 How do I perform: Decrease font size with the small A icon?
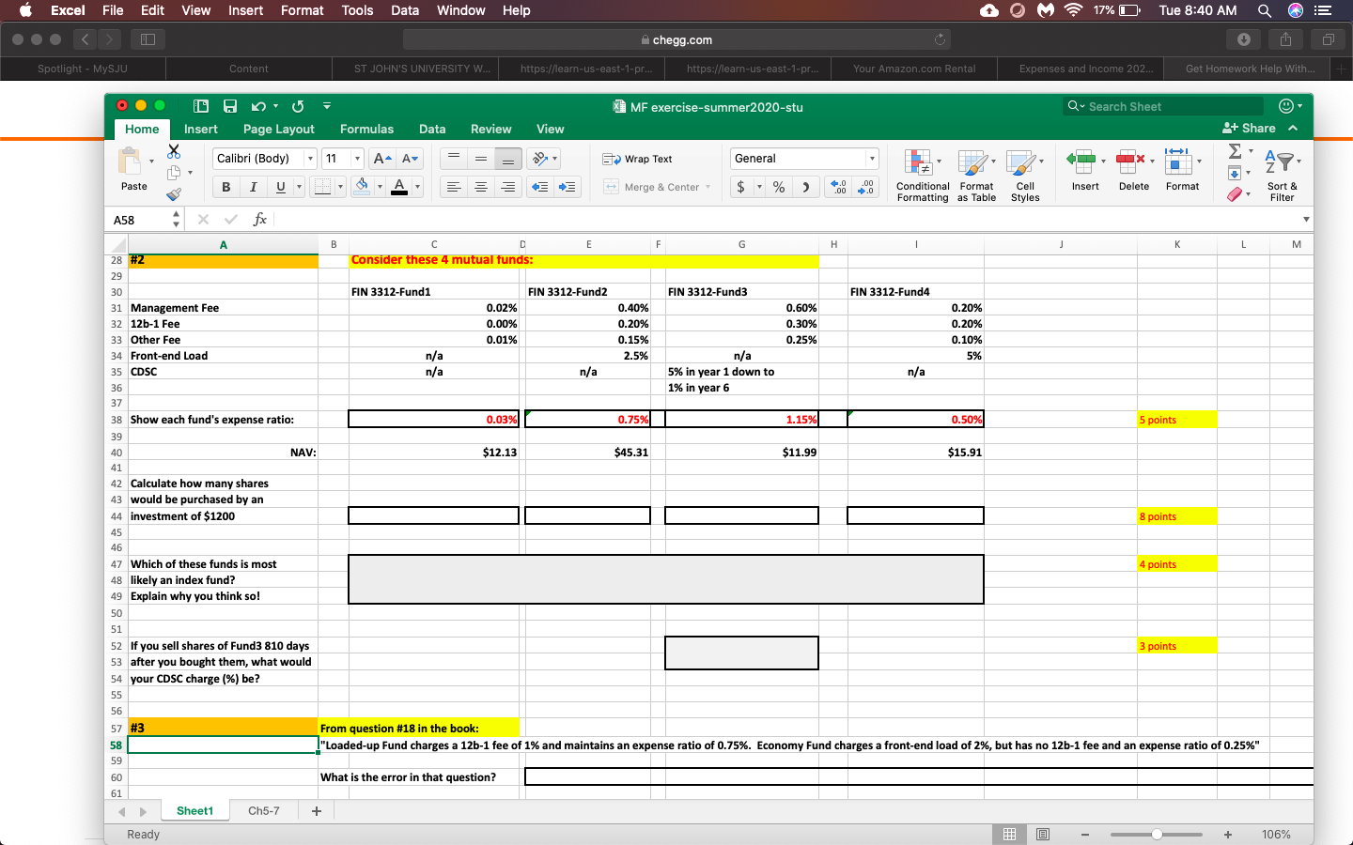[410, 159]
